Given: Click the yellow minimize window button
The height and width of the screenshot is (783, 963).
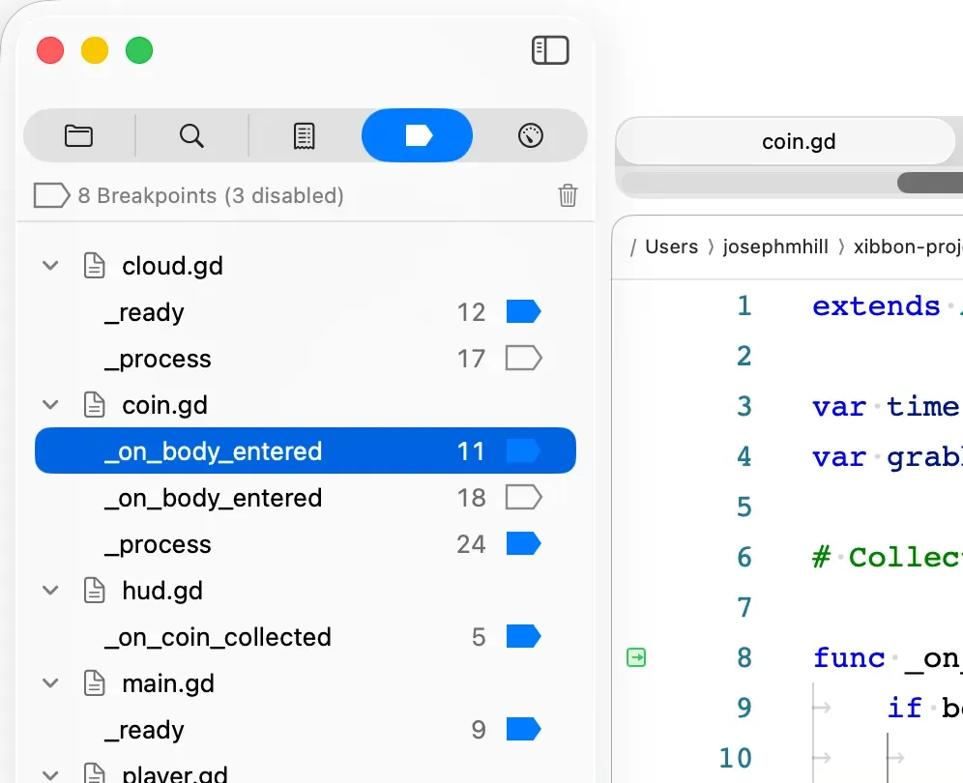Looking at the screenshot, I should click(x=95, y=50).
